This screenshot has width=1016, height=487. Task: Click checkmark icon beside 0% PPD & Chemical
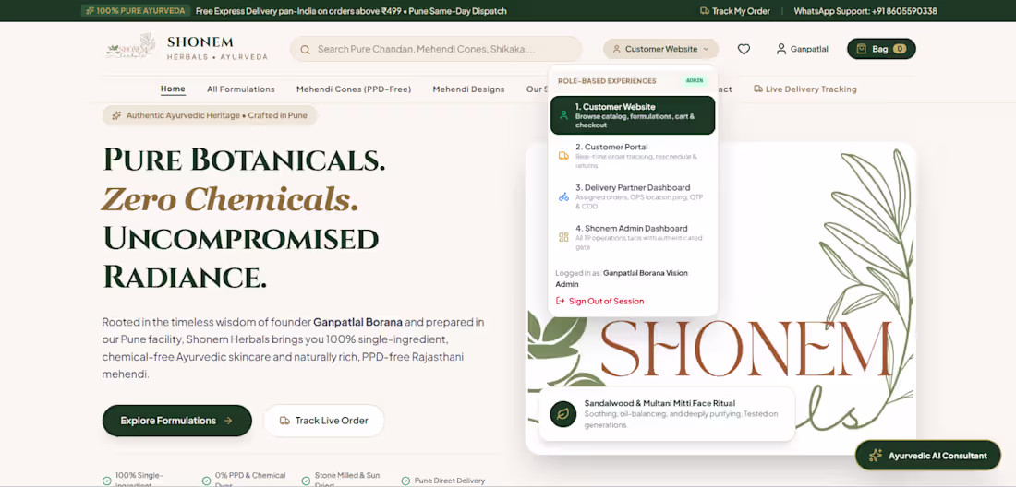pos(206,481)
